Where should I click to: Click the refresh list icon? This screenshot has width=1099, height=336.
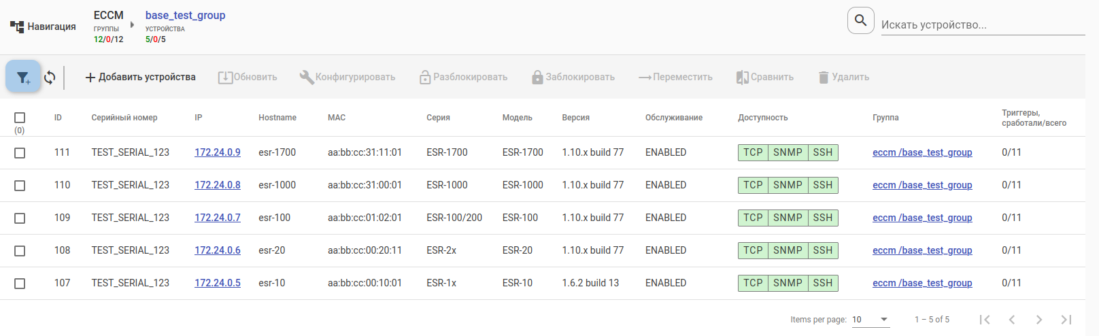[50, 78]
